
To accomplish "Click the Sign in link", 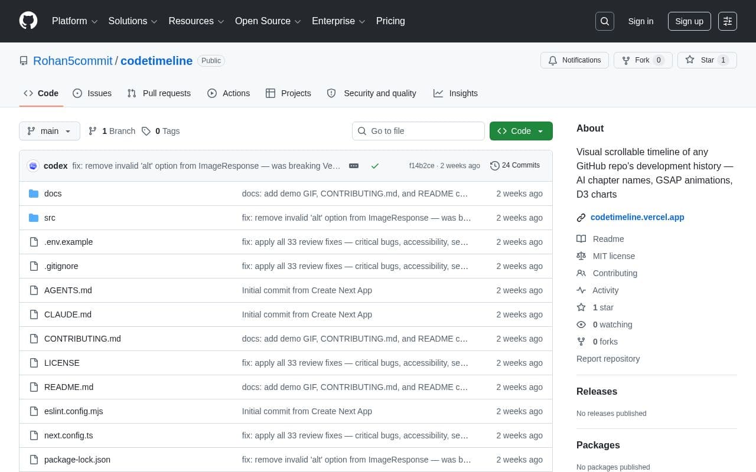I will click(641, 21).
